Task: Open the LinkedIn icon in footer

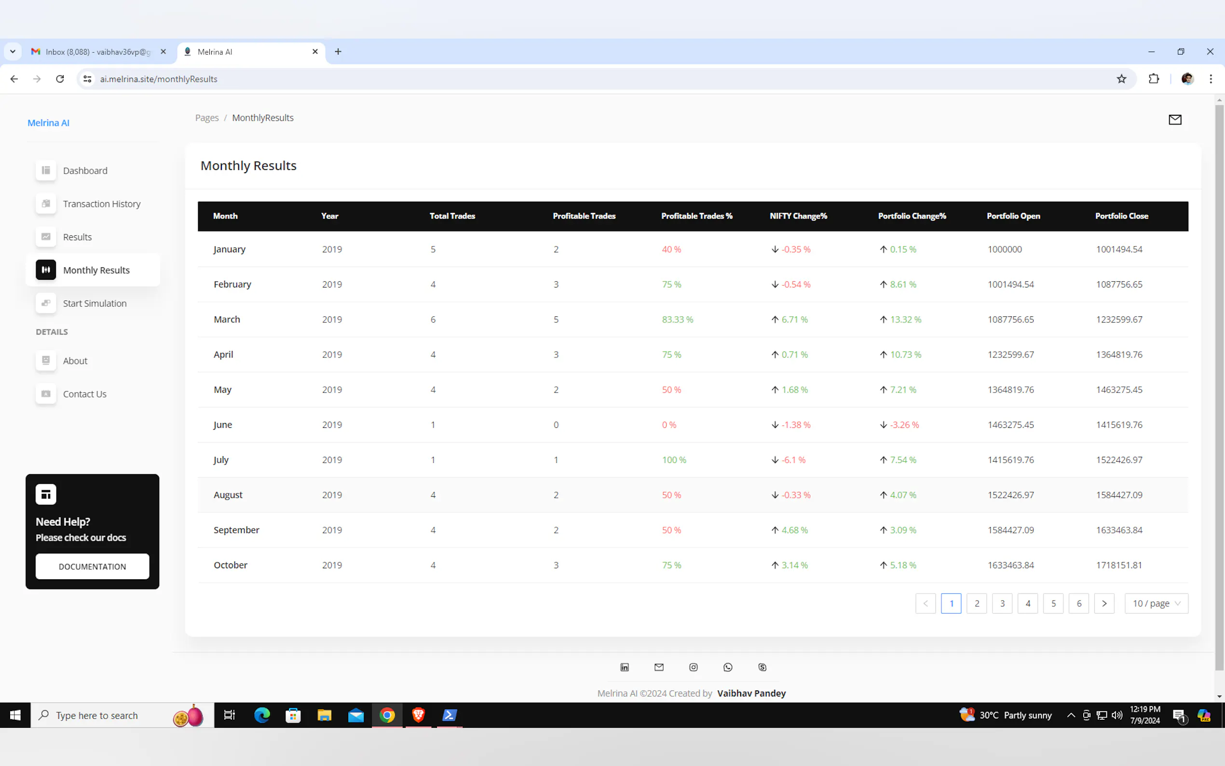Action: click(625, 667)
